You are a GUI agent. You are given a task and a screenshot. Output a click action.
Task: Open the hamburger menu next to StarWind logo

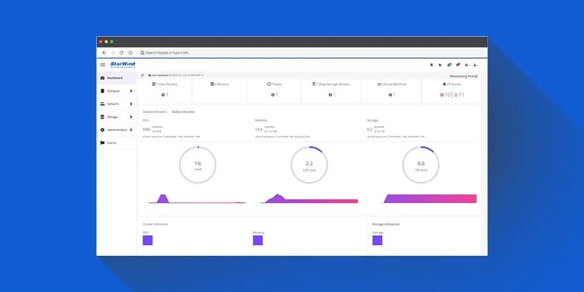(x=103, y=65)
